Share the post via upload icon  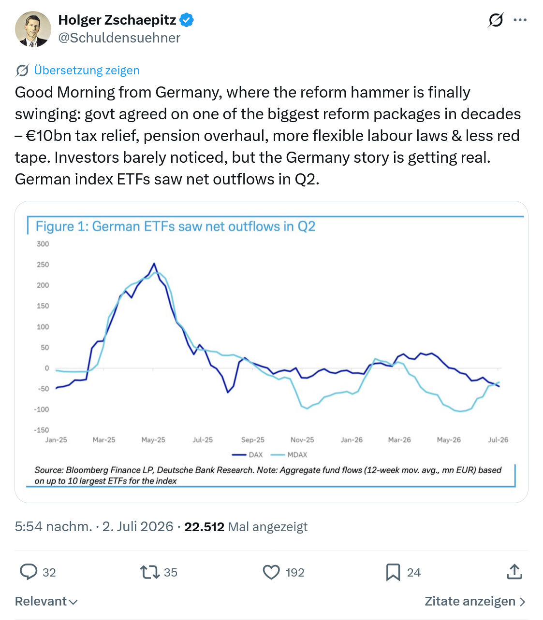point(514,572)
